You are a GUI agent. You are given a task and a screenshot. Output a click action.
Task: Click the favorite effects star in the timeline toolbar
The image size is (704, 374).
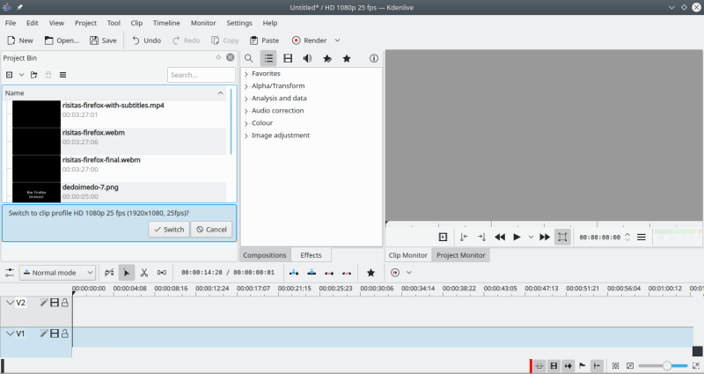point(370,273)
